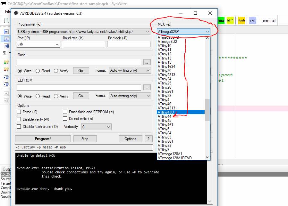The height and width of the screenshot is (206, 288).
Task: Select EEPROM Read radio button
Action: pyautogui.click(x=38, y=96)
